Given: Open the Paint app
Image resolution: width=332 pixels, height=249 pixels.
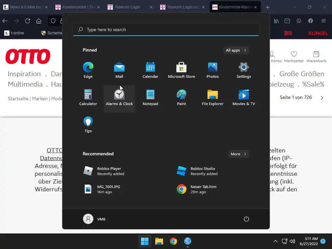Looking at the screenshot, I should (x=182, y=98).
